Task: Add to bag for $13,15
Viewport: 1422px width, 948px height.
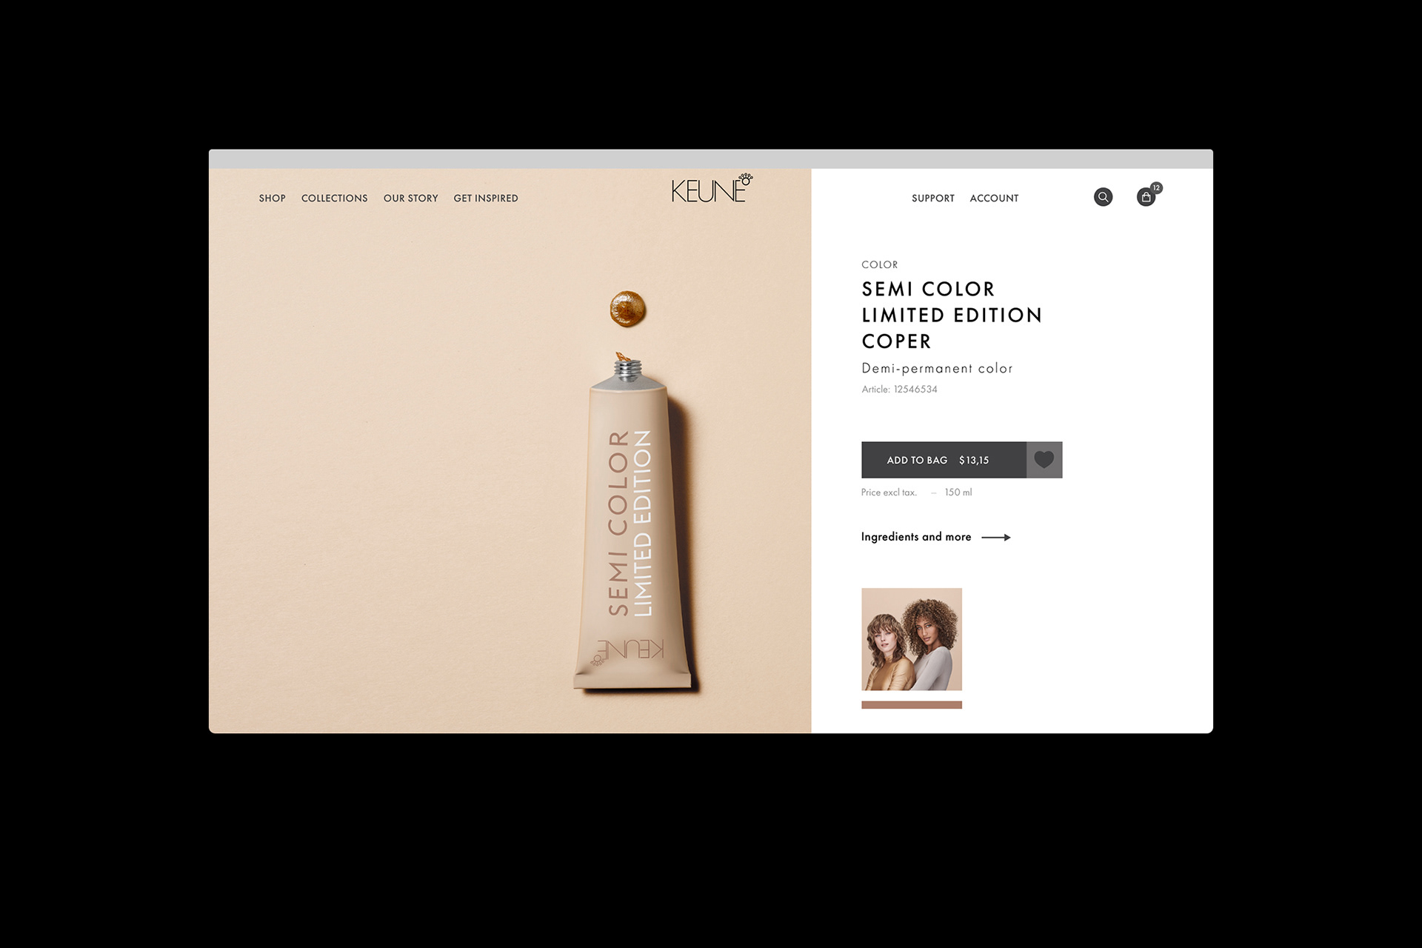Action: tap(944, 460)
